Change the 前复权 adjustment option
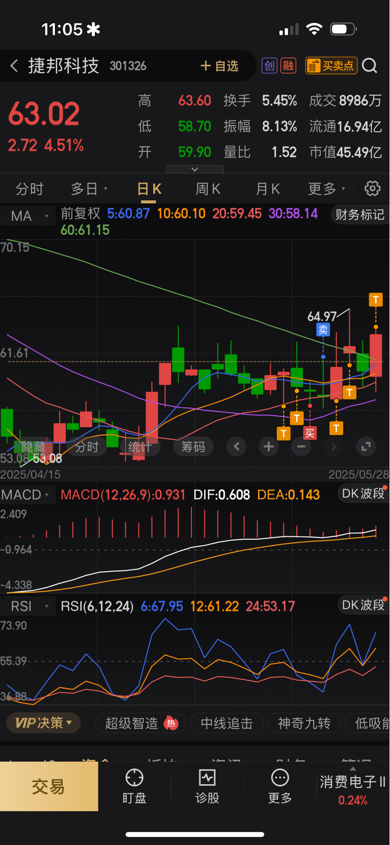The image size is (390, 845). pos(81,213)
